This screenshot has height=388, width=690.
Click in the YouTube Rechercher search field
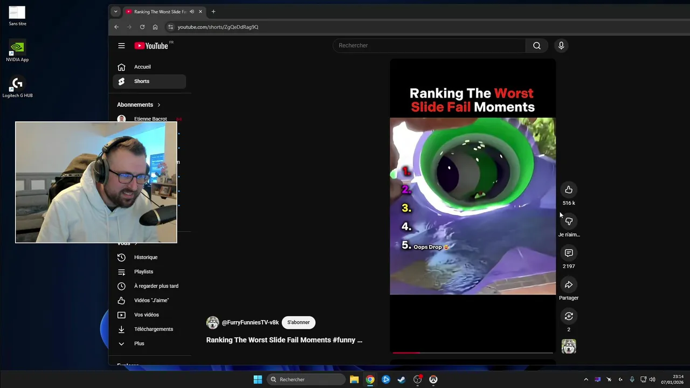(429, 46)
